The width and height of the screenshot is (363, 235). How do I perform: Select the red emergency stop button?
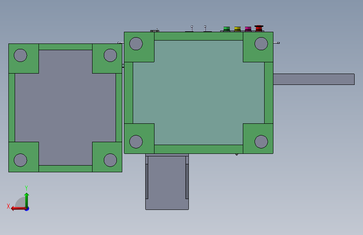[259, 28]
